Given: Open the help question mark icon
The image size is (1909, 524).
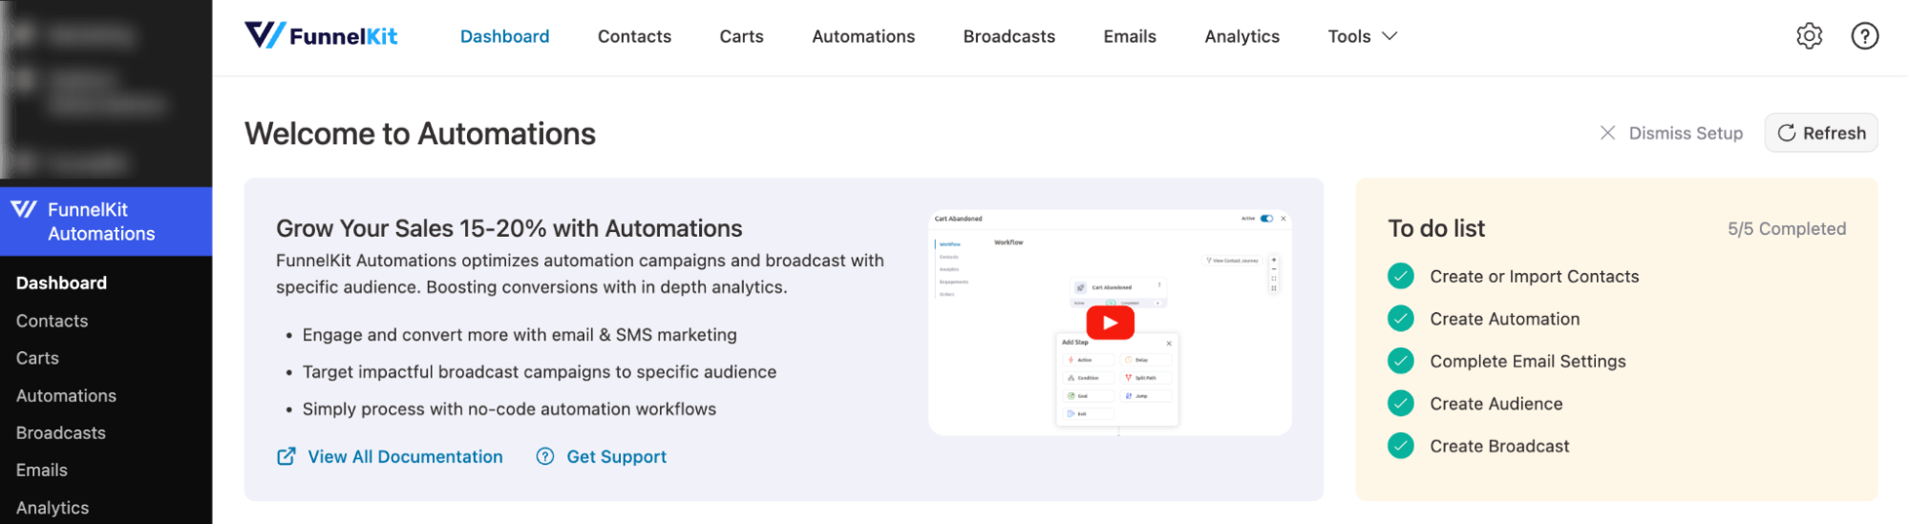Looking at the screenshot, I should tap(1864, 36).
